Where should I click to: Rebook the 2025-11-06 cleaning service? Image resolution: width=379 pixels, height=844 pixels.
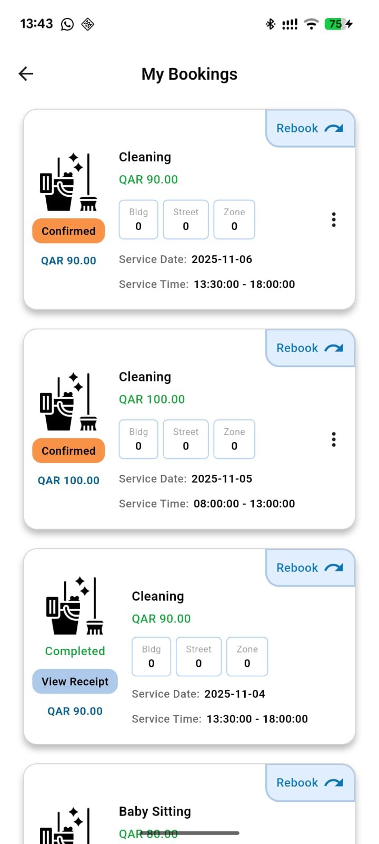coord(310,128)
